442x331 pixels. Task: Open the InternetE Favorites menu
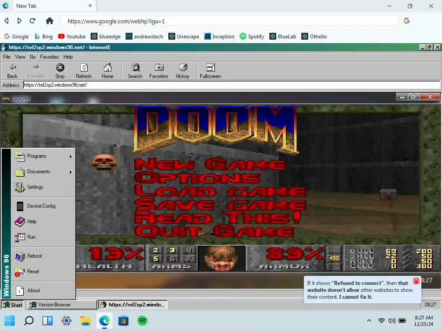[x=49, y=57]
